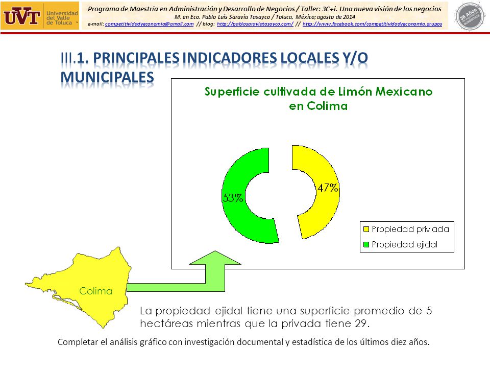The height and width of the screenshot is (368, 490).
Task: Click the Colima map label
Action: 95,291
